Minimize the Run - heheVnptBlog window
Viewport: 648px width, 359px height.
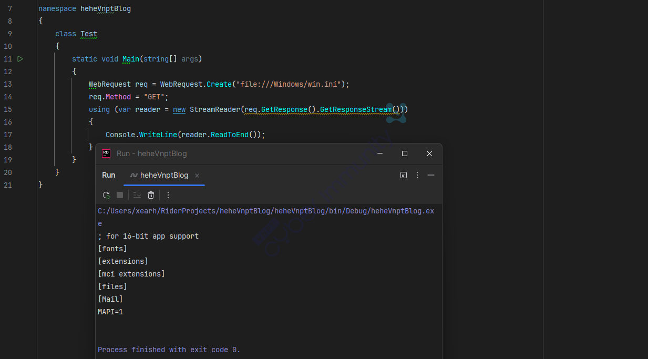tap(380, 153)
